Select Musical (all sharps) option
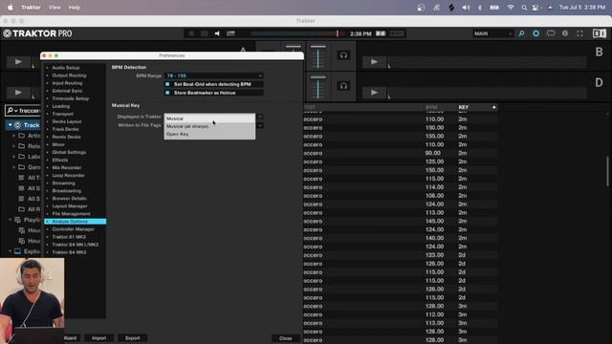Screen dimensions: 612x344 point(209,126)
